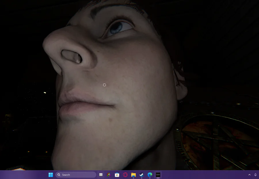The width and height of the screenshot is (259, 179).
Task: Click the taskbar Search box
Action: click(x=76, y=175)
